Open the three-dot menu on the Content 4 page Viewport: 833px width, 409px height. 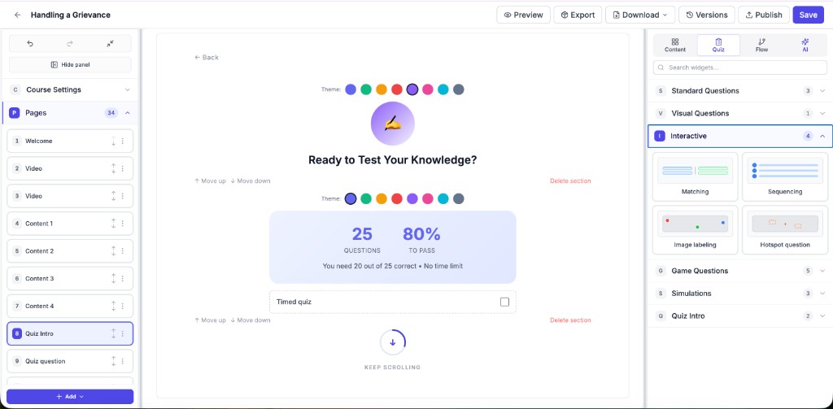(x=123, y=306)
